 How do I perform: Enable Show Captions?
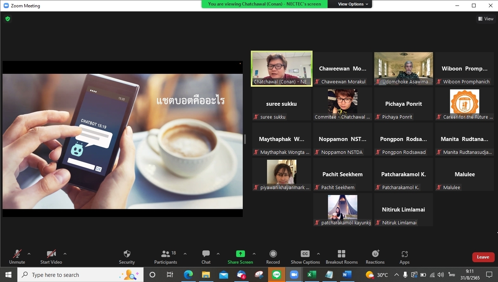[305, 254]
